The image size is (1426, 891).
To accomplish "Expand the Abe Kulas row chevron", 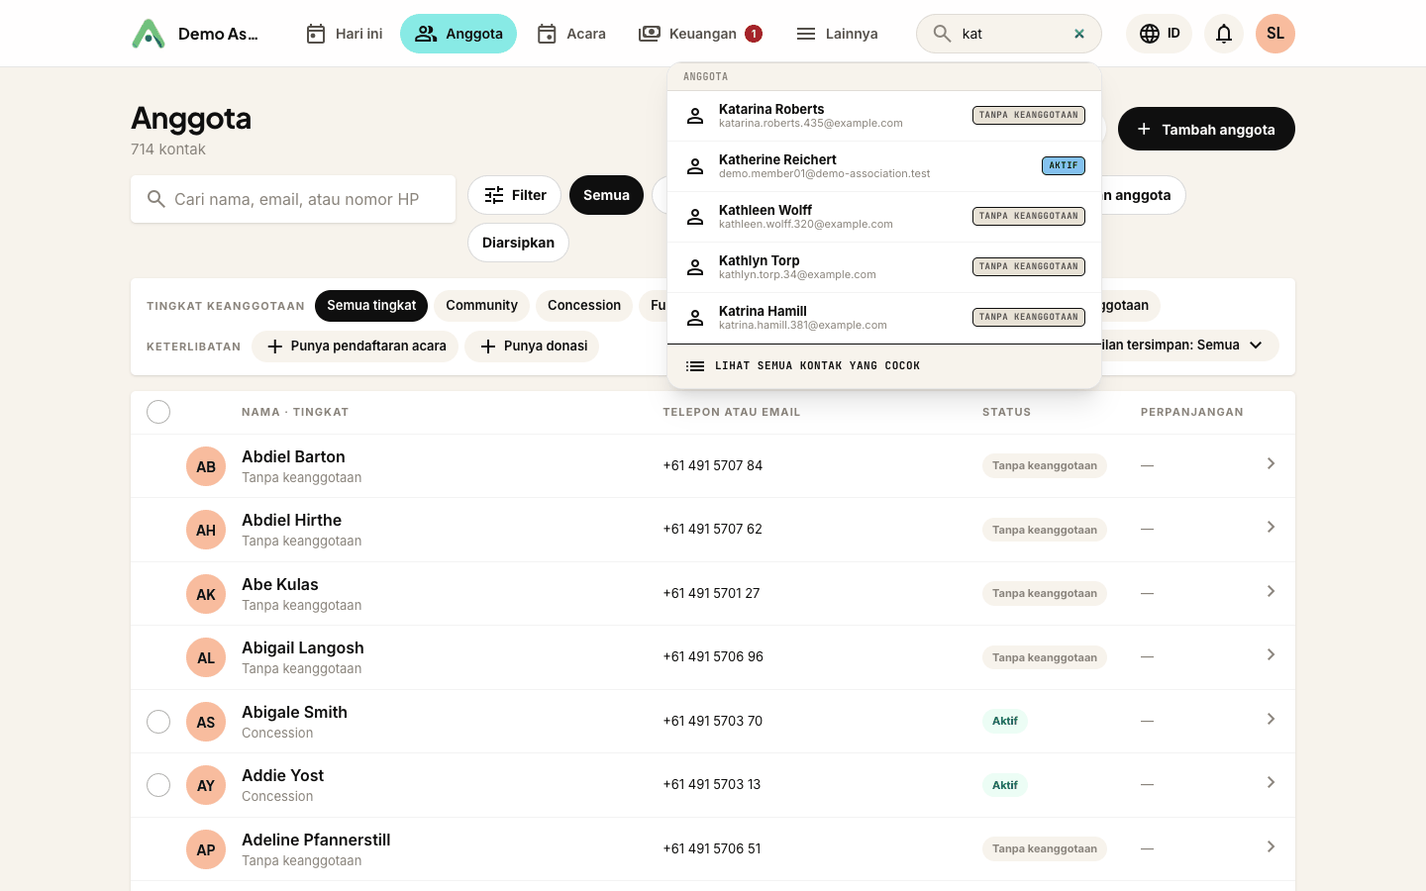I will (x=1271, y=591).
